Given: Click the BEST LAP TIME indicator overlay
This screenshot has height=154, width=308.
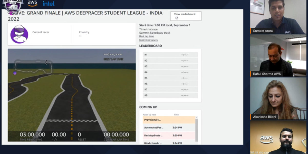Looking at the screenshot, I should [x=113, y=56].
